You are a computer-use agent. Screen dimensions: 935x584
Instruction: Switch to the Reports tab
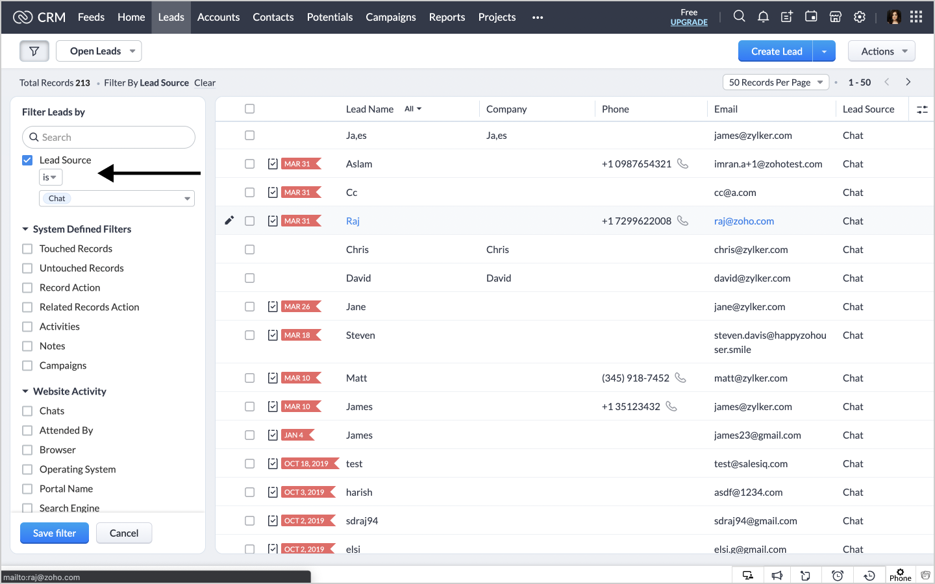[447, 17]
